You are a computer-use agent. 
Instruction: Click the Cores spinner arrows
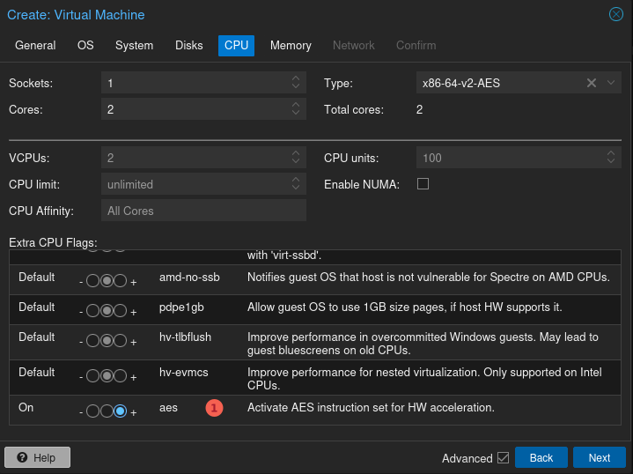296,110
